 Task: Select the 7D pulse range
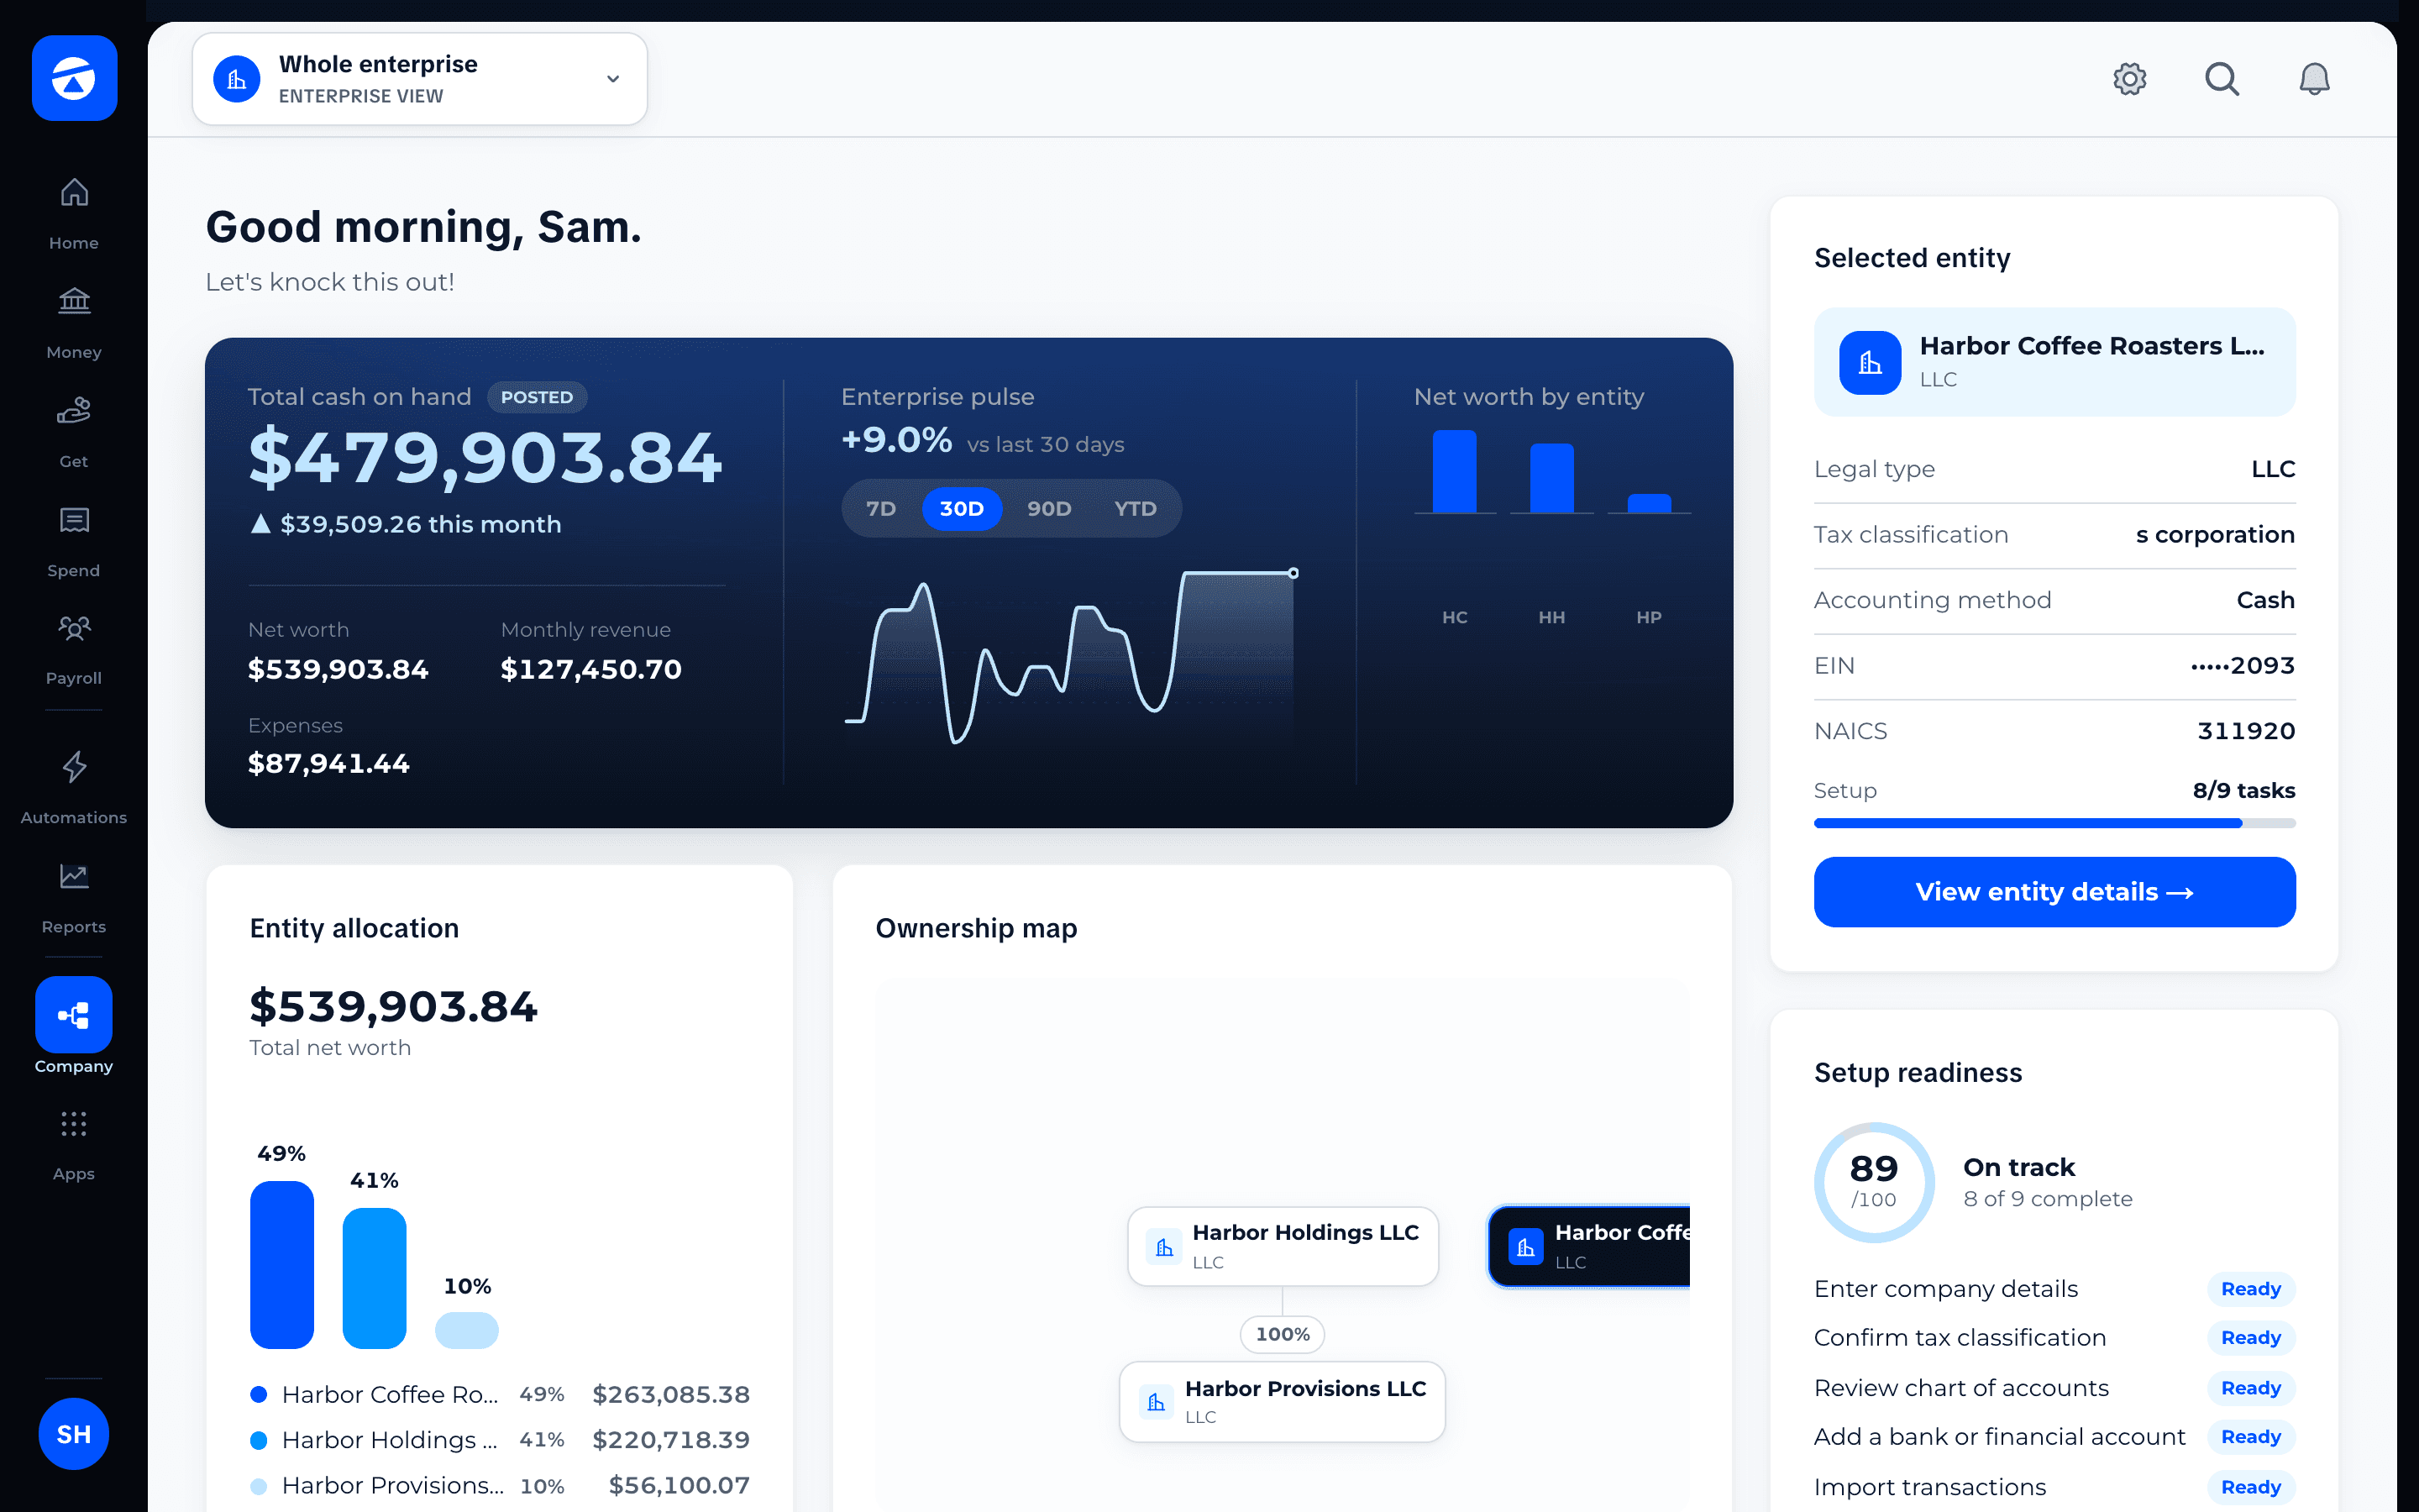click(880, 508)
